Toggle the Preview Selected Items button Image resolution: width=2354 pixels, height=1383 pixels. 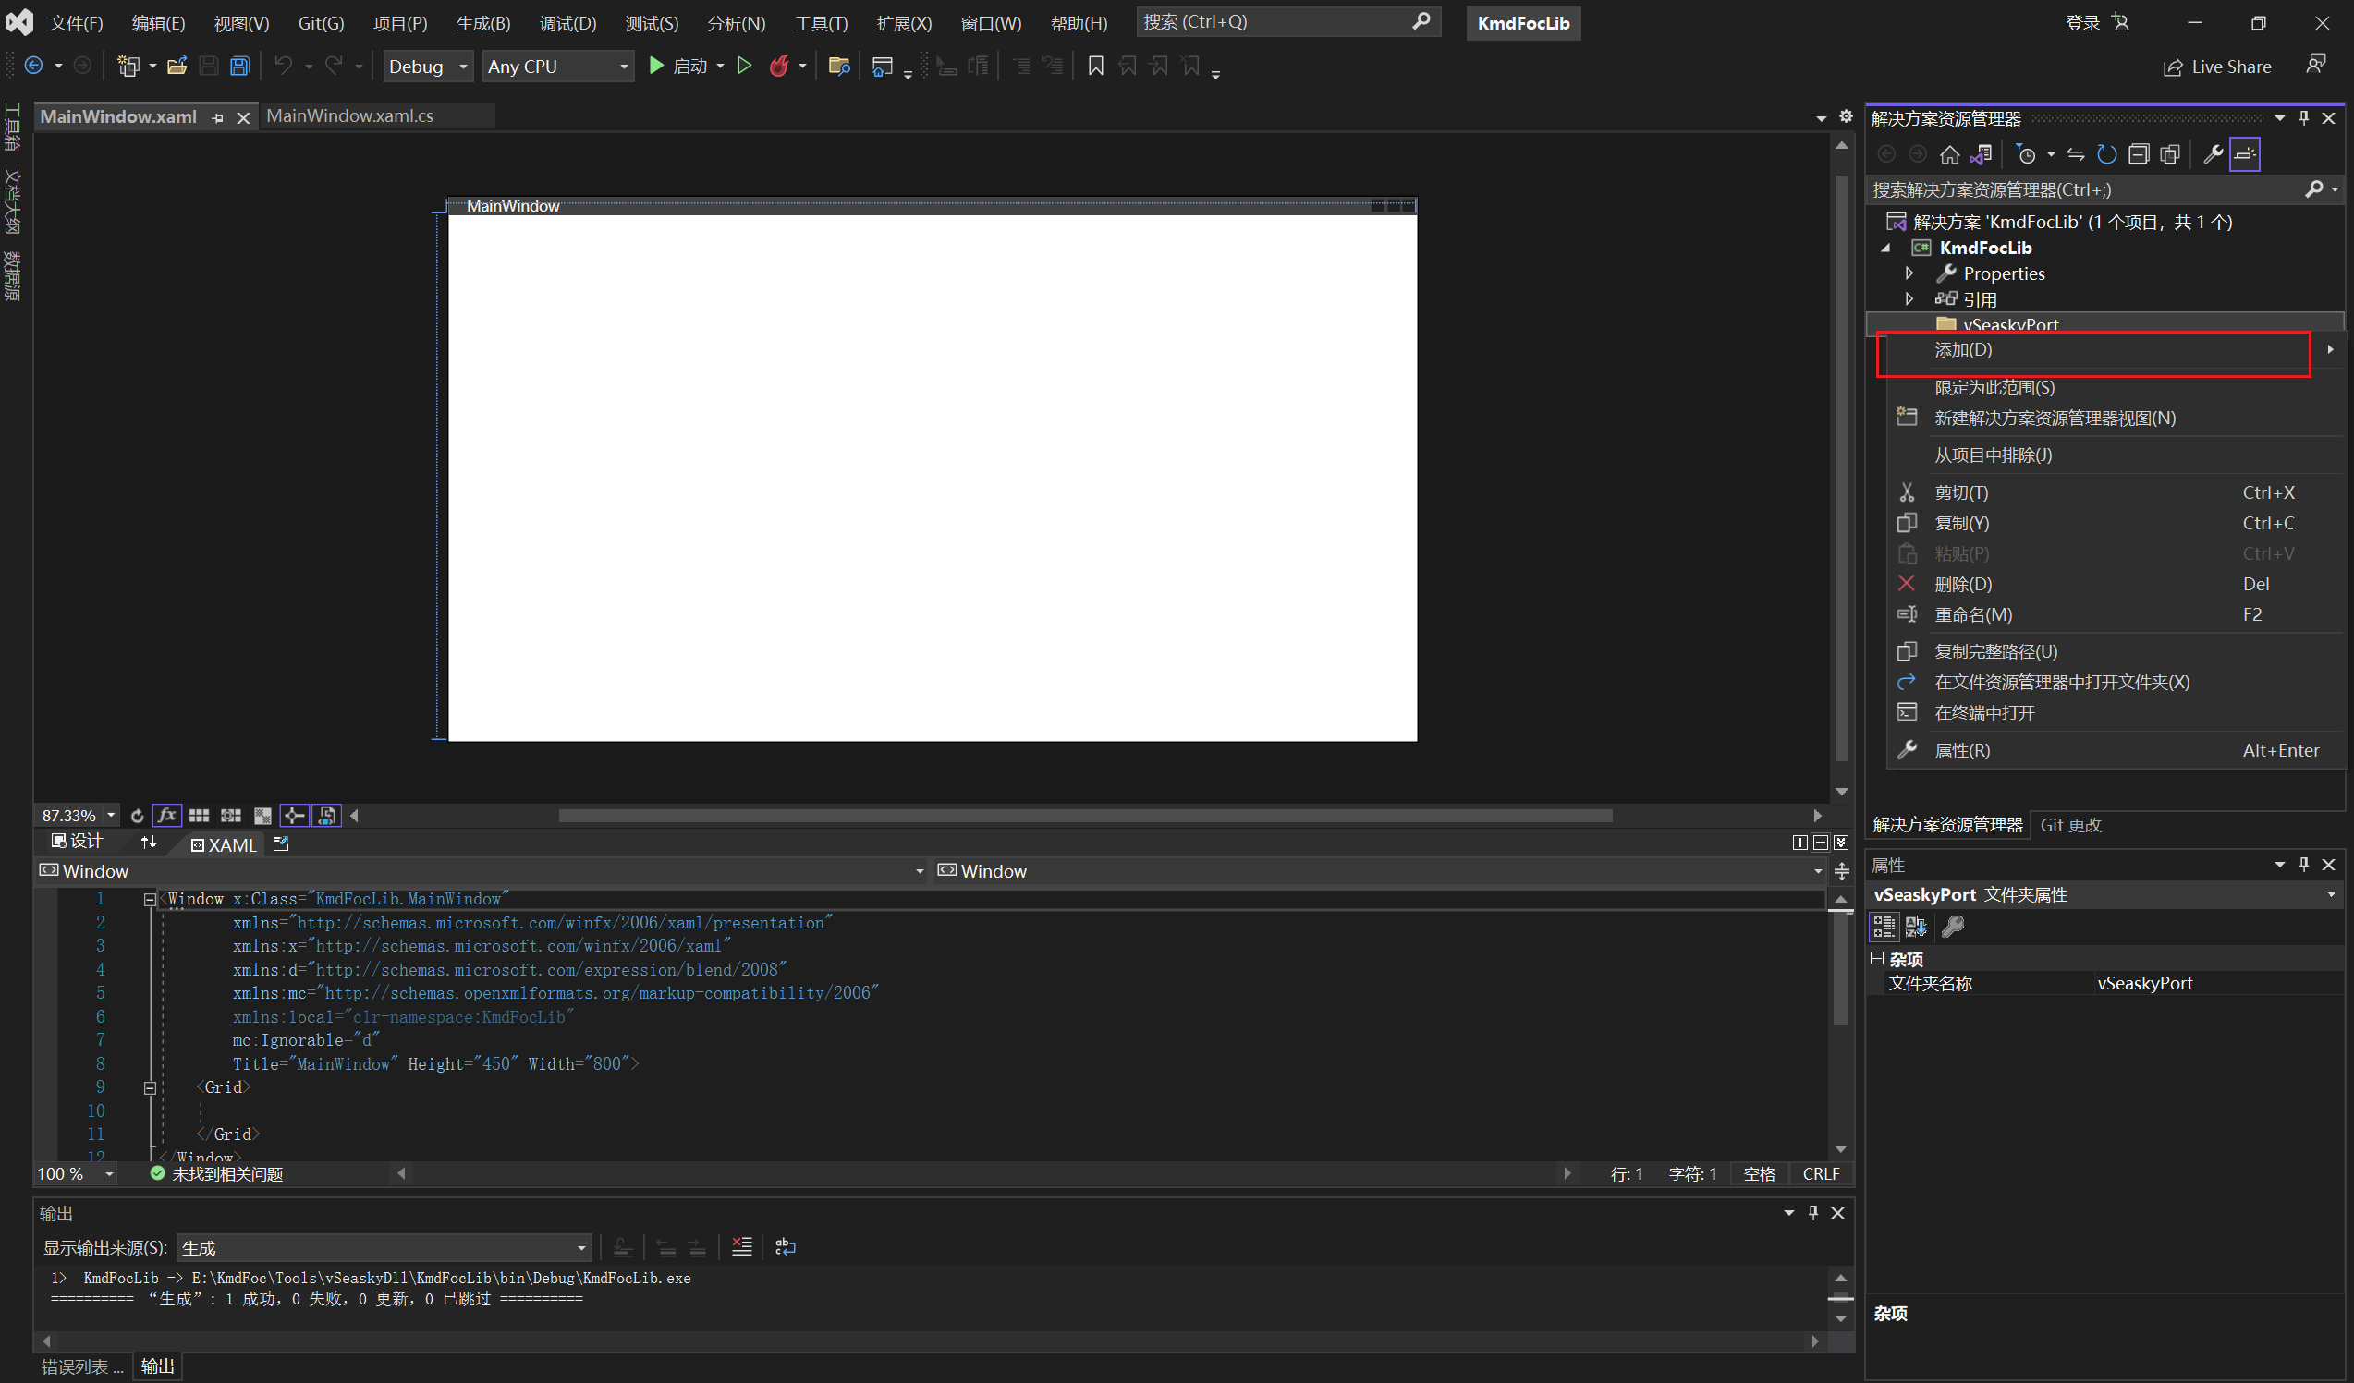pos(2245,155)
